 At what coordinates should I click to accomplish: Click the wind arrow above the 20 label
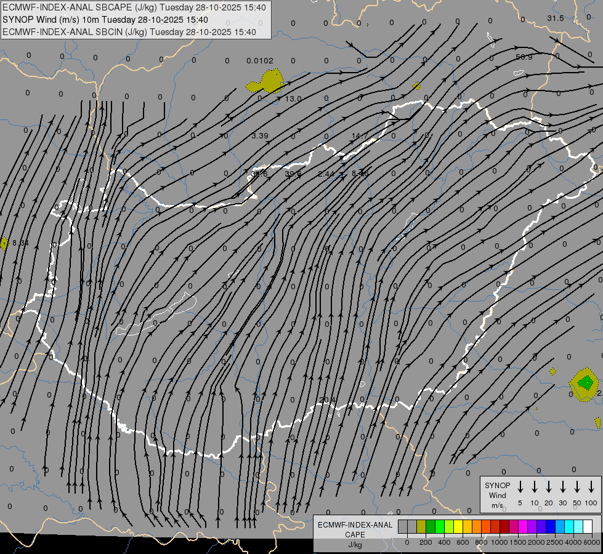[x=548, y=487]
